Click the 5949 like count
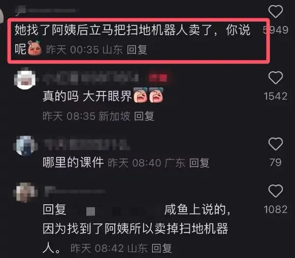Image resolution: width=295 pixels, height=258 pixels. [x=275, y=30]
